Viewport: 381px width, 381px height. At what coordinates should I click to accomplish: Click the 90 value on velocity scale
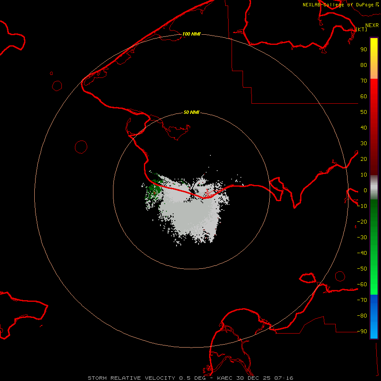[x=364, y=50]
